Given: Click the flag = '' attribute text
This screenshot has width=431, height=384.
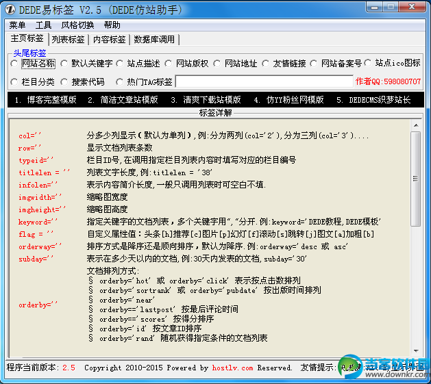Looking at the screenshot, I should pos(36,234).
